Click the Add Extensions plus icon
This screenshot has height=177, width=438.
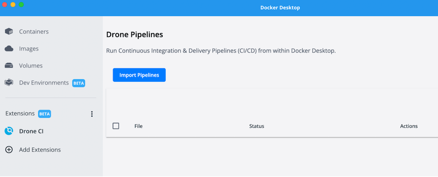(9, 150)
